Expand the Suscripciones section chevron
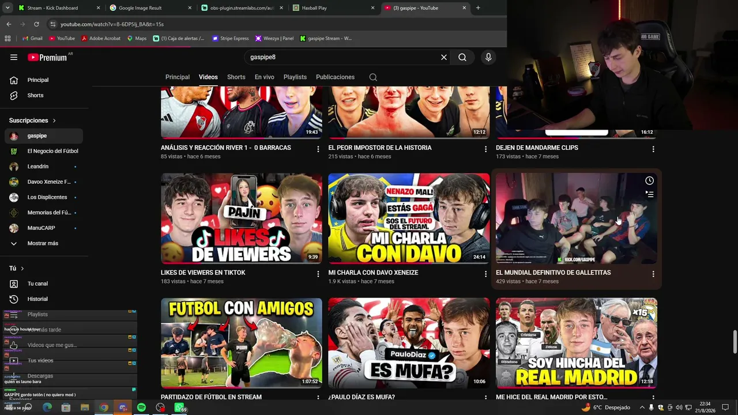 [x=54, y=120]
